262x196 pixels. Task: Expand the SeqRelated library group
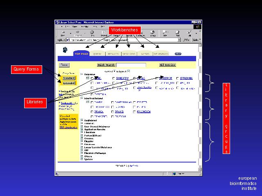tap(82, 121)
